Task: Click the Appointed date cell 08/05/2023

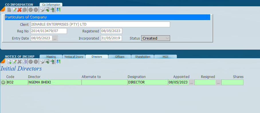Action: [178, 82]
